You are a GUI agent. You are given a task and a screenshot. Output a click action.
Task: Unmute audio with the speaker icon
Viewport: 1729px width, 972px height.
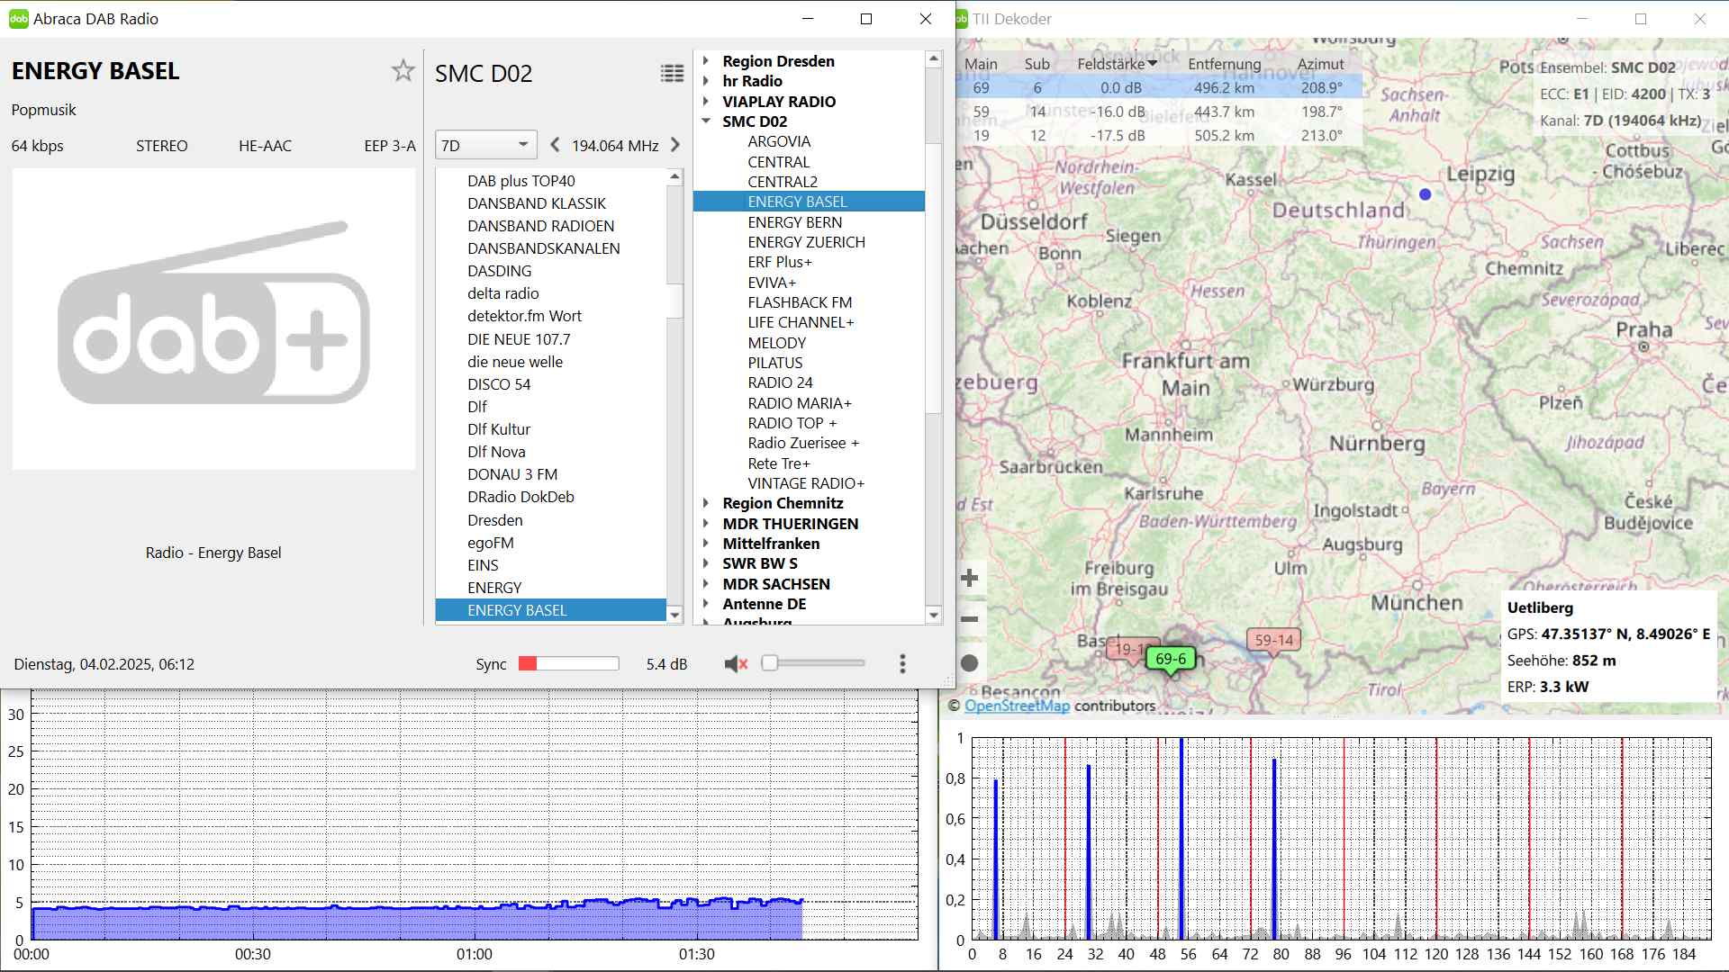click(736, 664)
